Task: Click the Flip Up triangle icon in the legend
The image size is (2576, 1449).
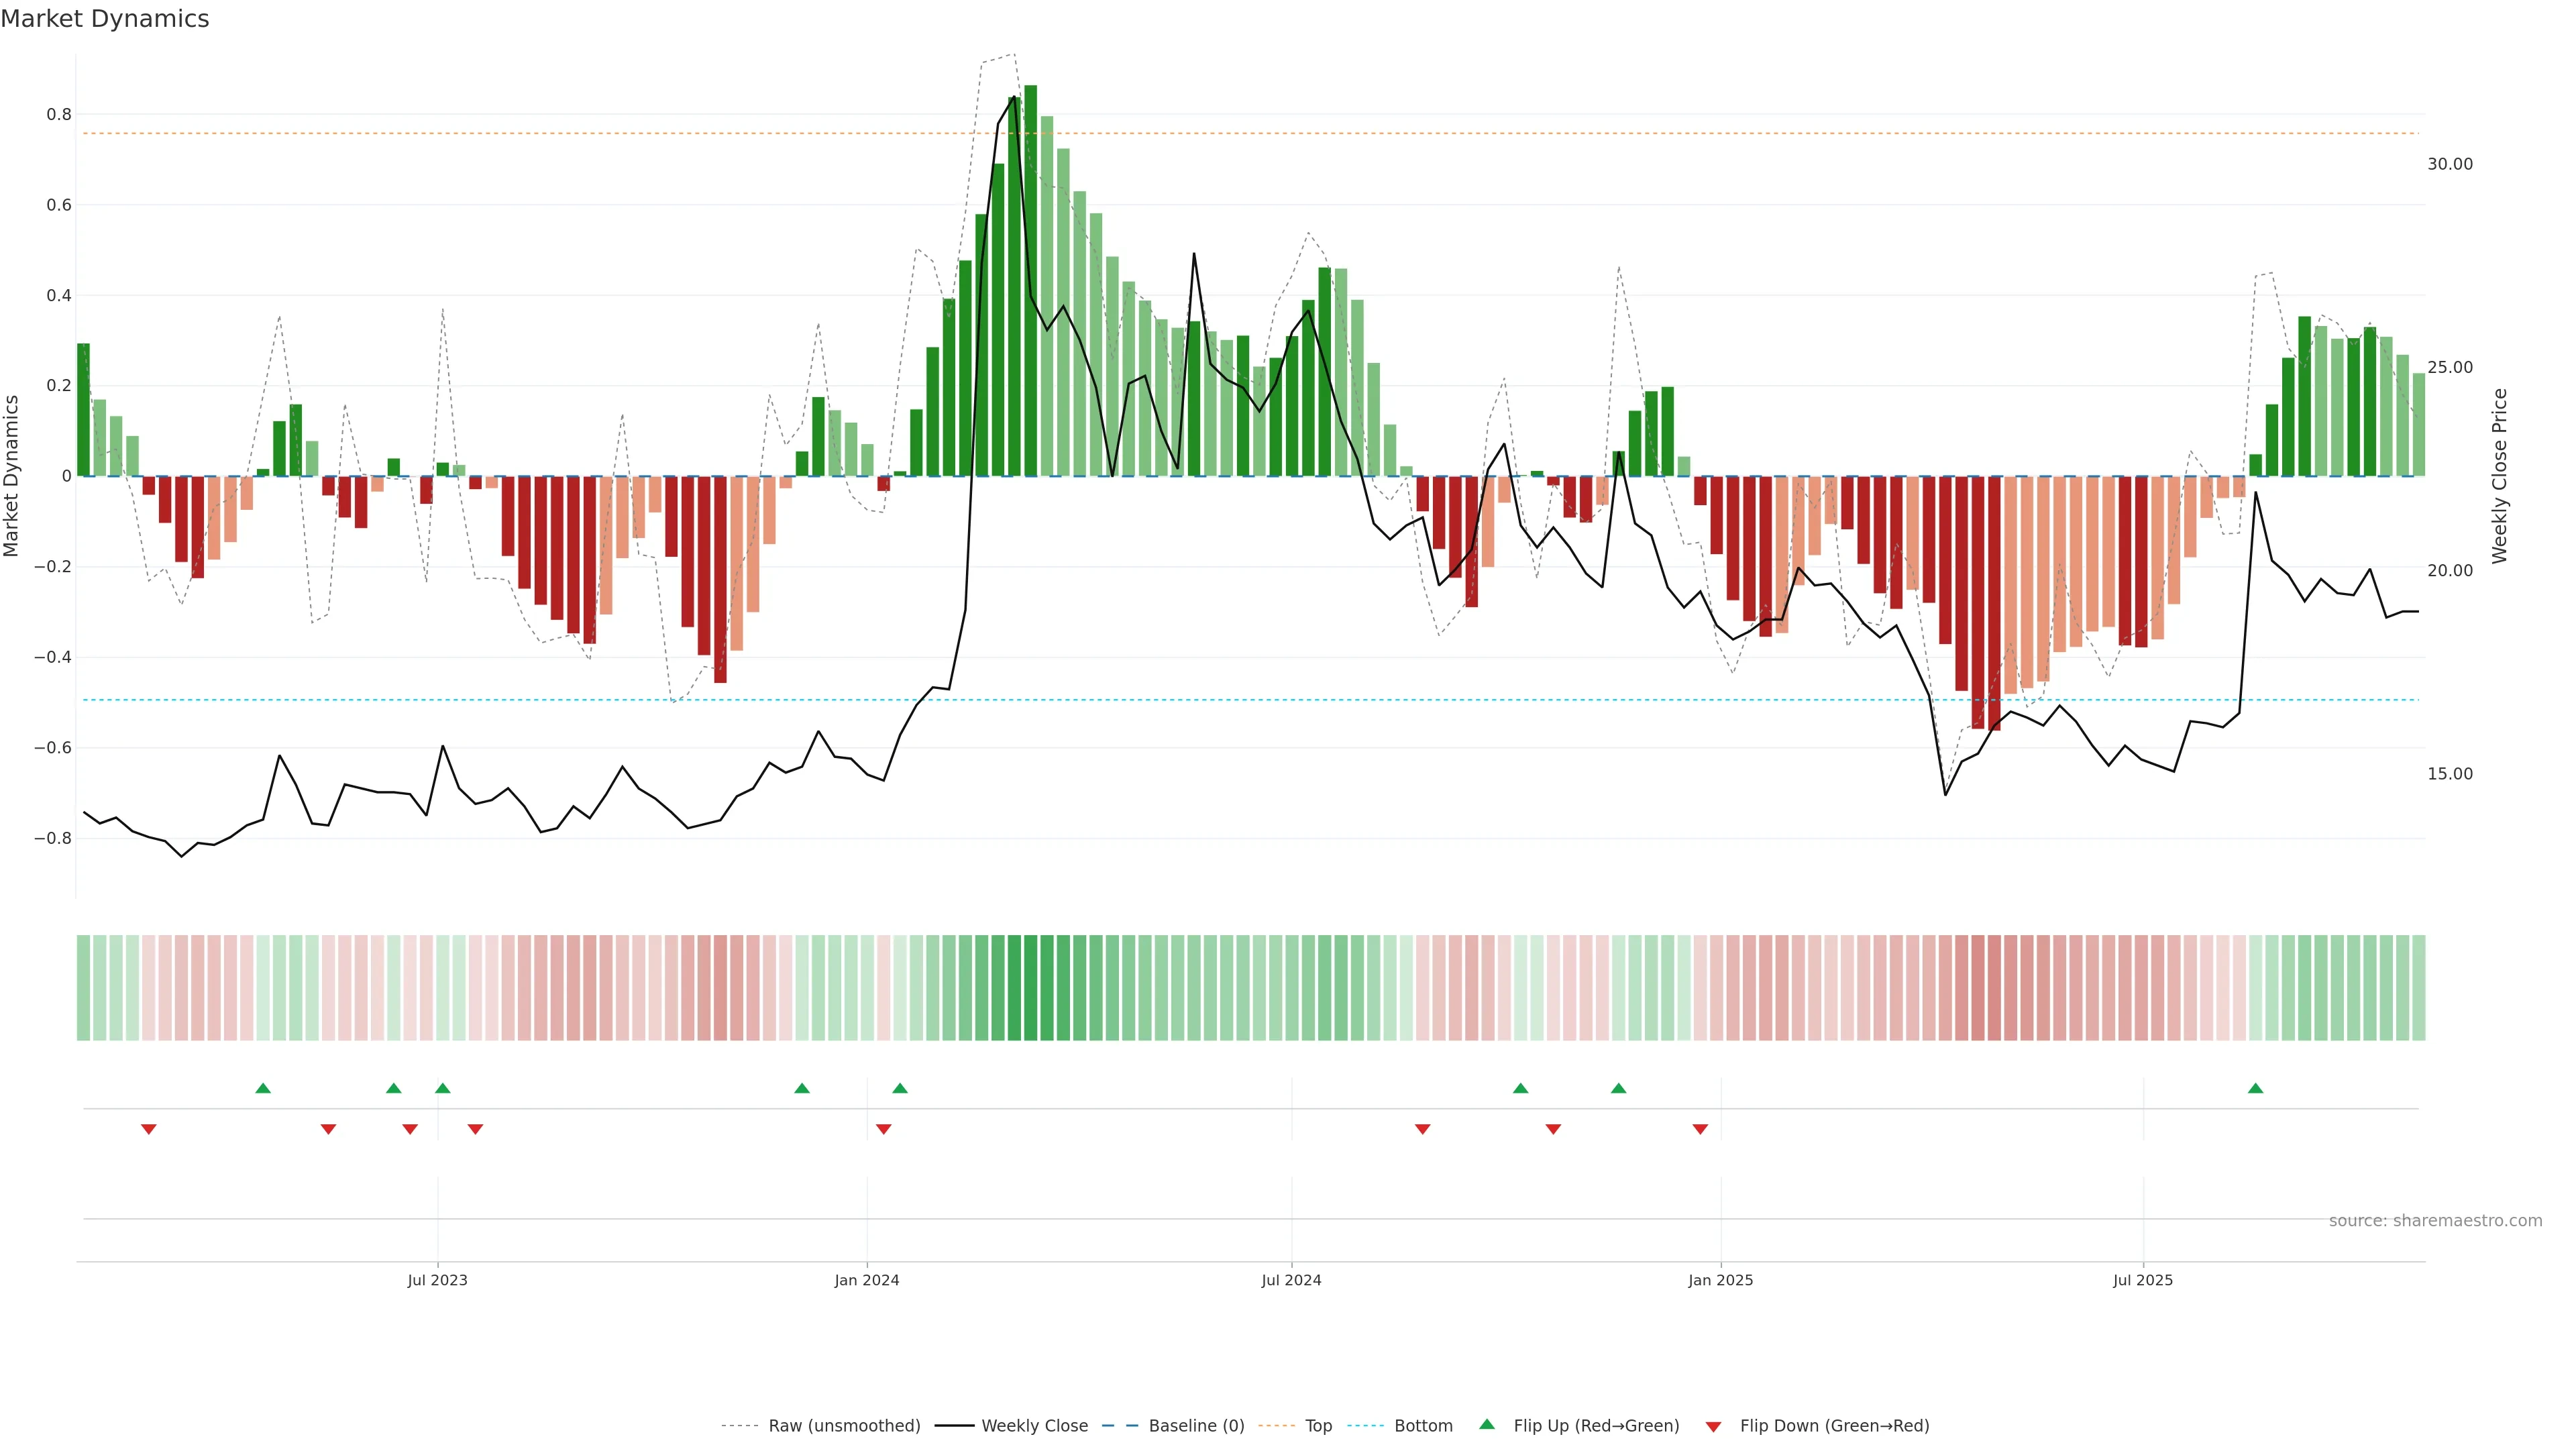Action: click(1487, 1424)
